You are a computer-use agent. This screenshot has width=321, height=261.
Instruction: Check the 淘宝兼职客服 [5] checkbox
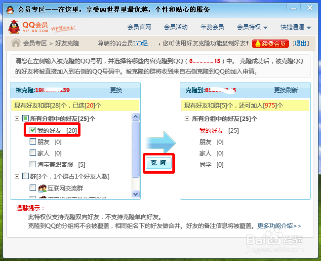click(x=33, y=164)
